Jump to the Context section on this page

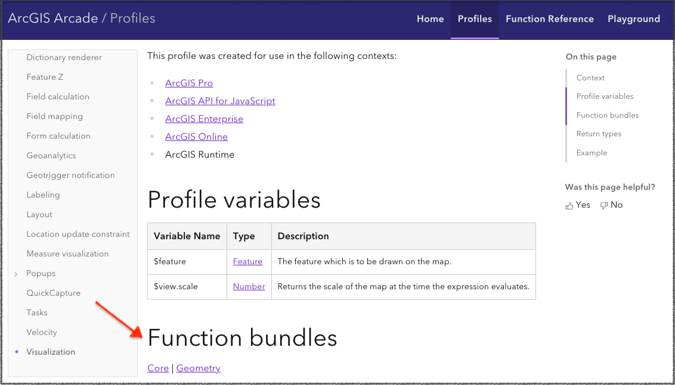(590, 77)
